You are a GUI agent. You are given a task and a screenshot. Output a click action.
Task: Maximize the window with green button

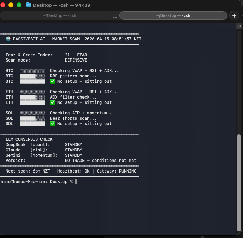point(19,5)
